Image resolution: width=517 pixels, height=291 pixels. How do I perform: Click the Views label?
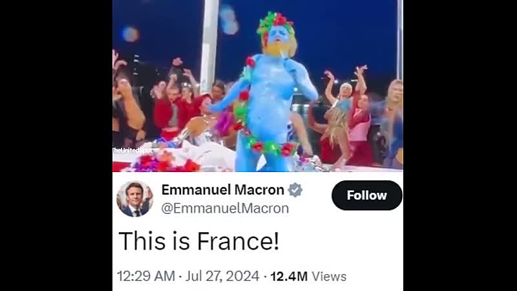(329, 277)
